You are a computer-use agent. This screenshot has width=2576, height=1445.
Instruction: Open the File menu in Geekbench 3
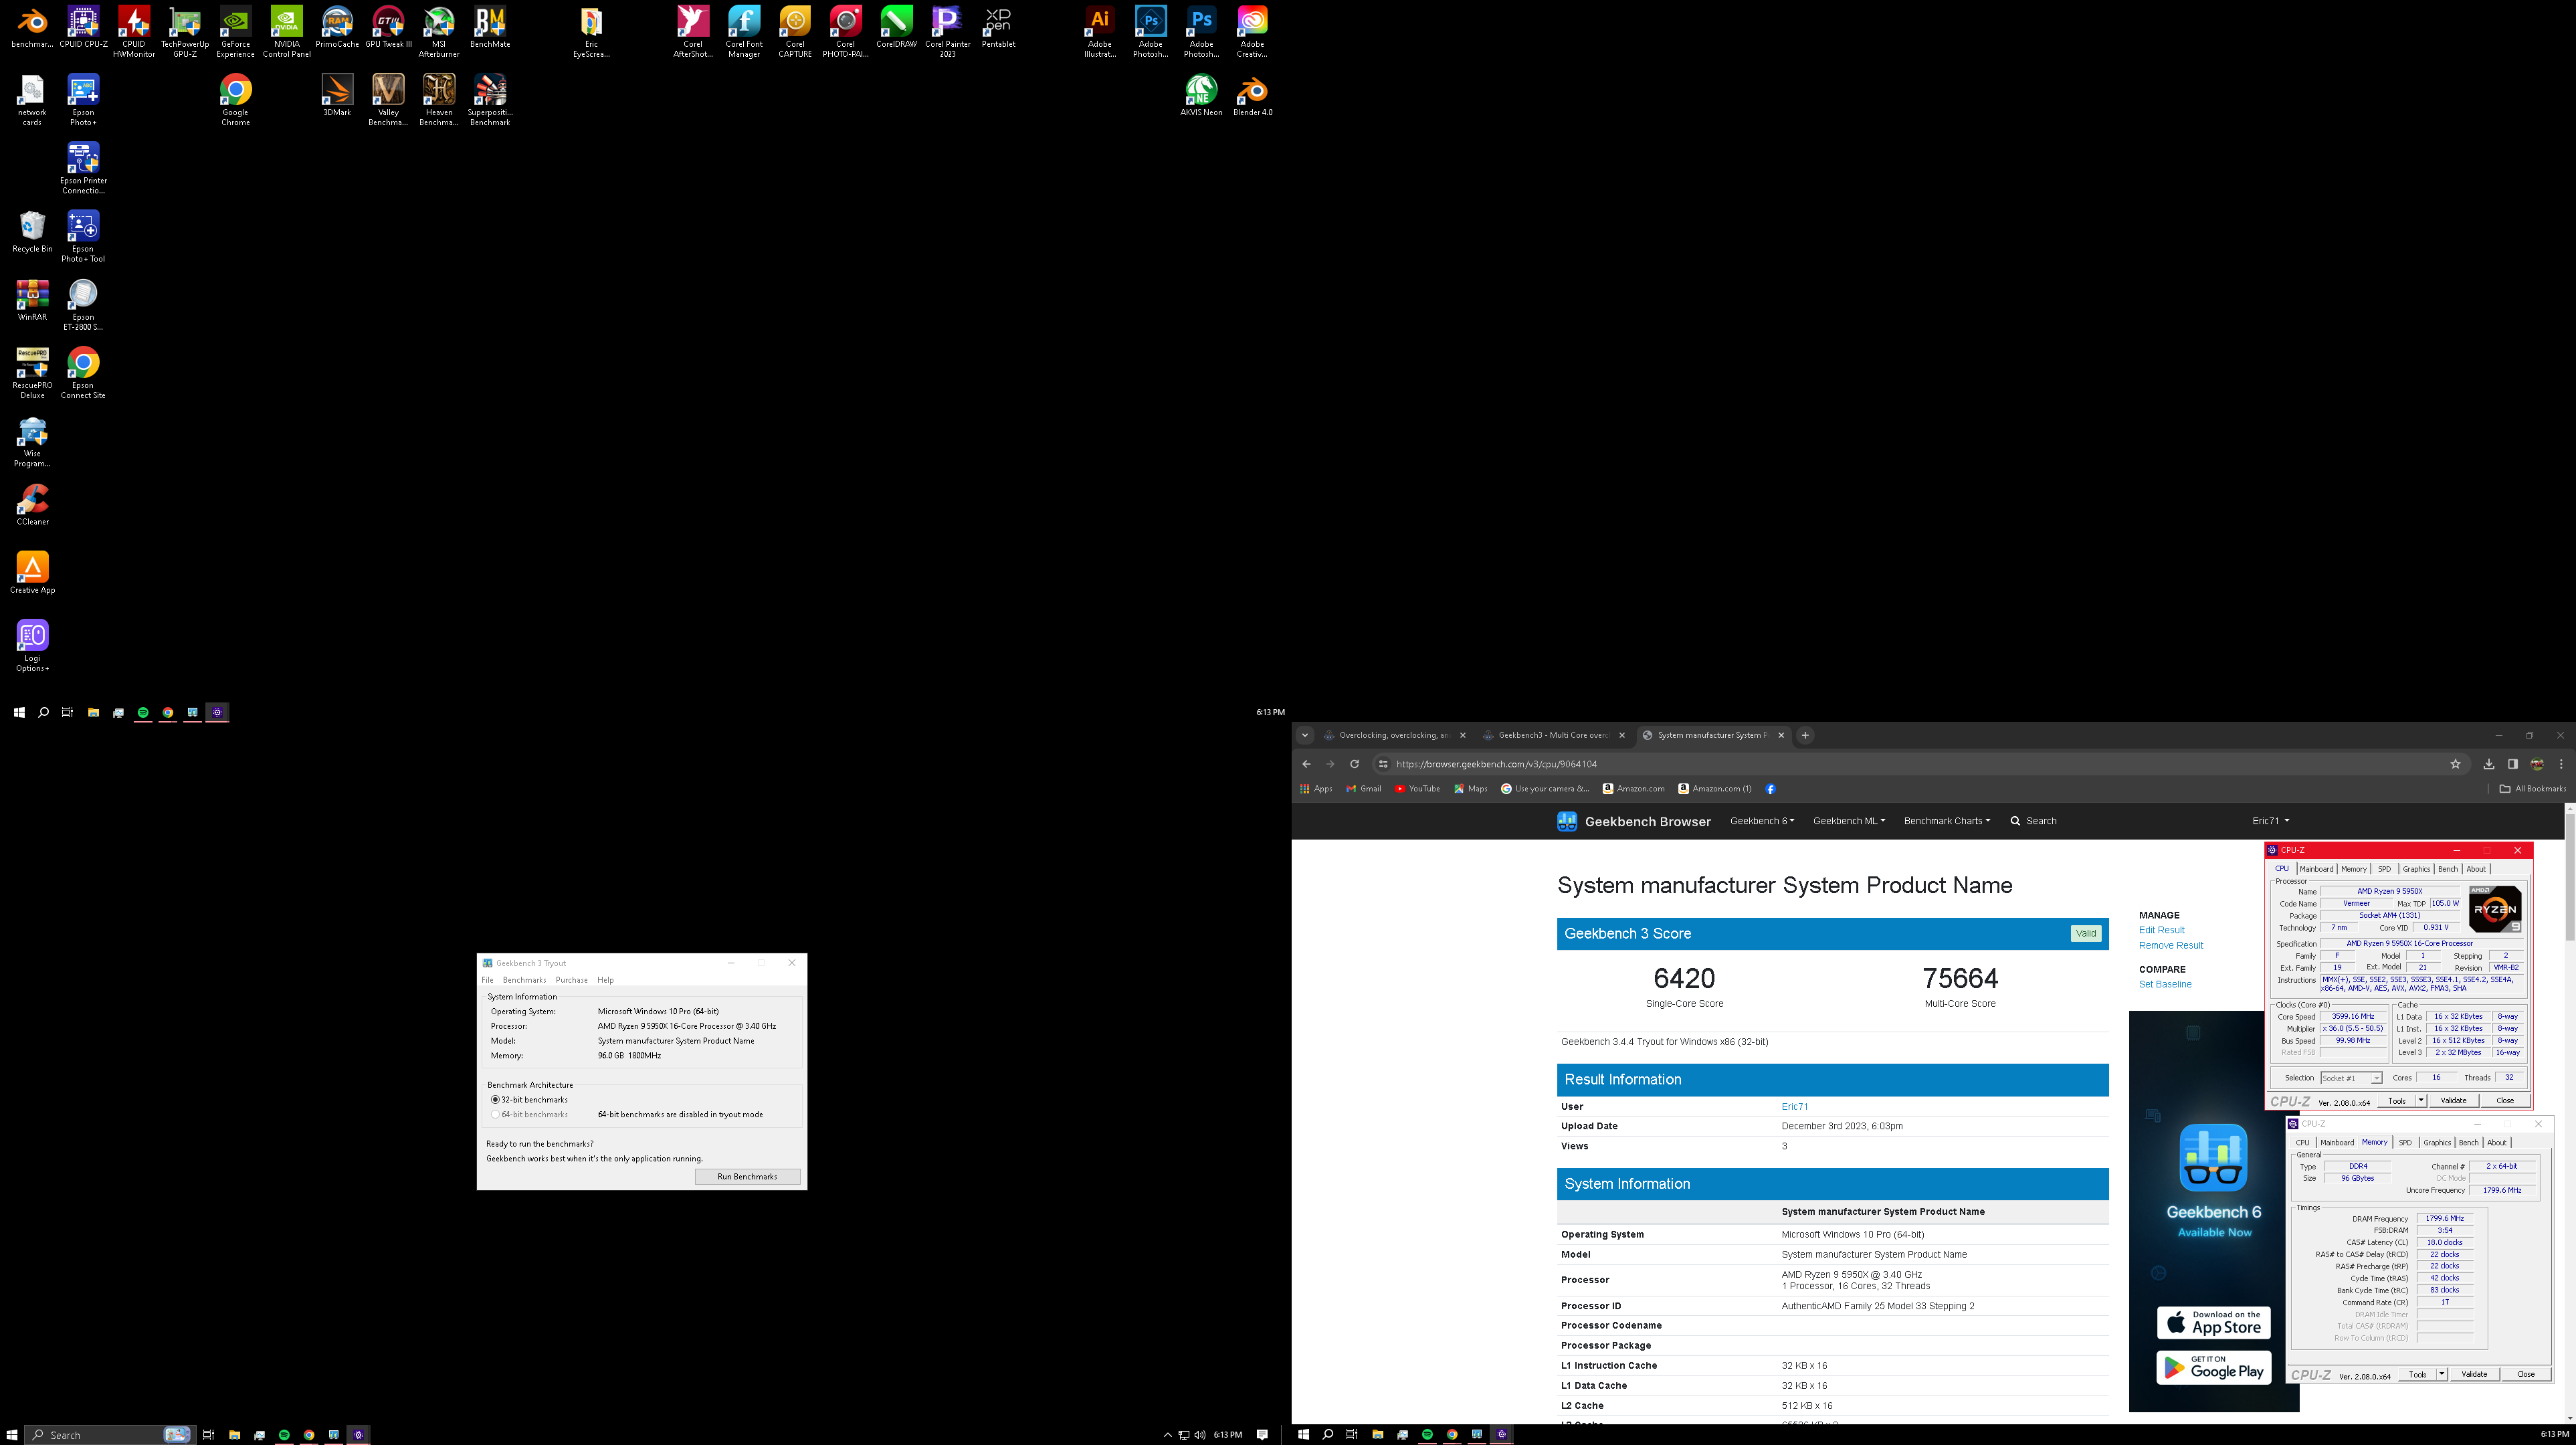[x=488, y=980]
